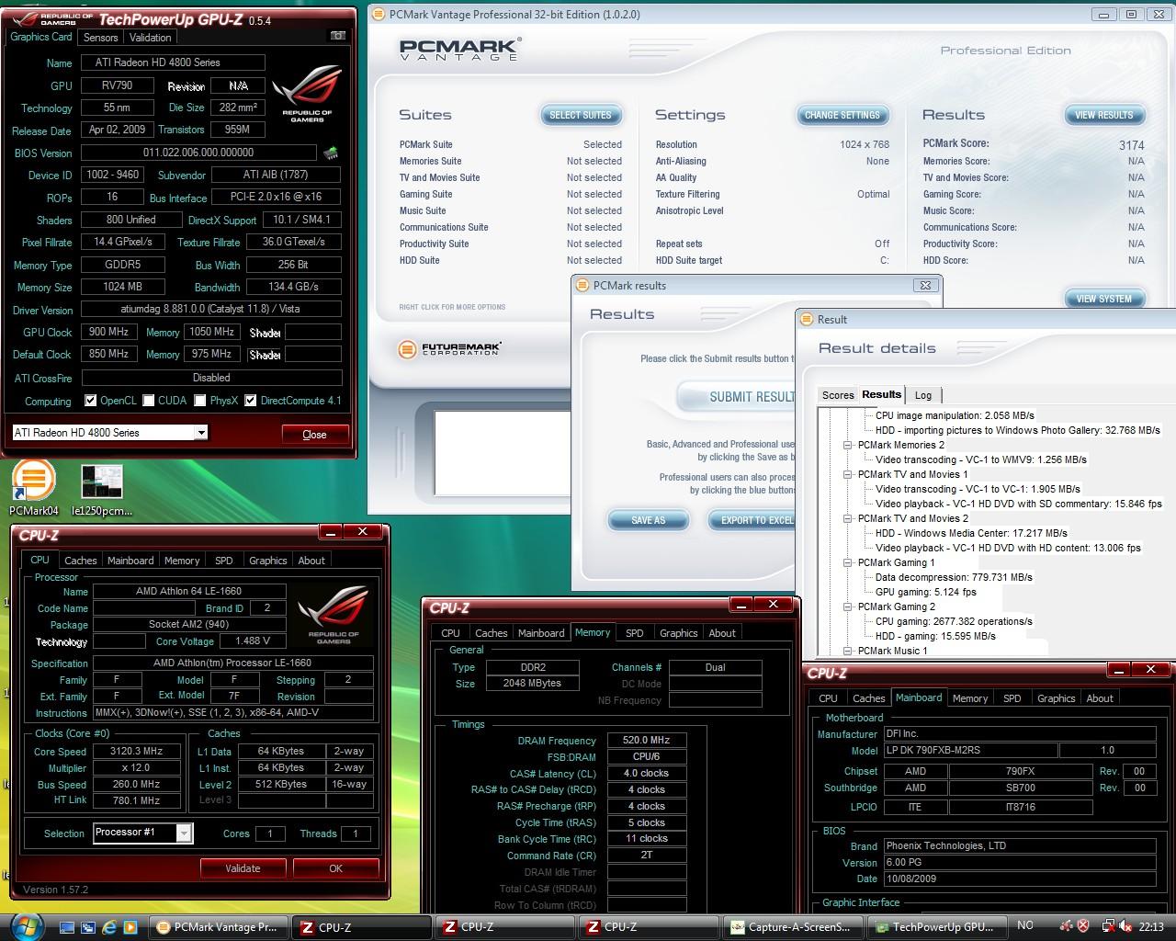The image size is (1176, 941).
Task: Collapse the PCMark TV and Movies 2 node
Action: [x=848, y=518]
